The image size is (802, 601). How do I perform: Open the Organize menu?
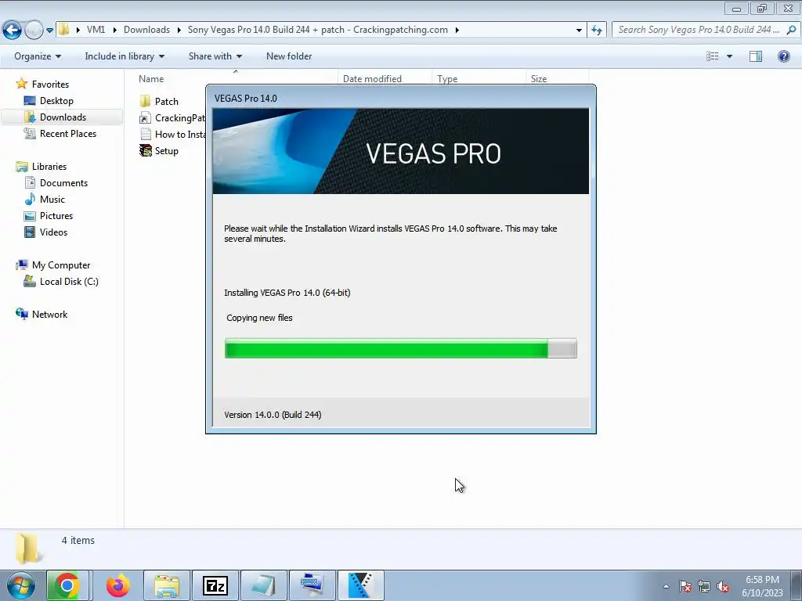[x=38, y=56]
